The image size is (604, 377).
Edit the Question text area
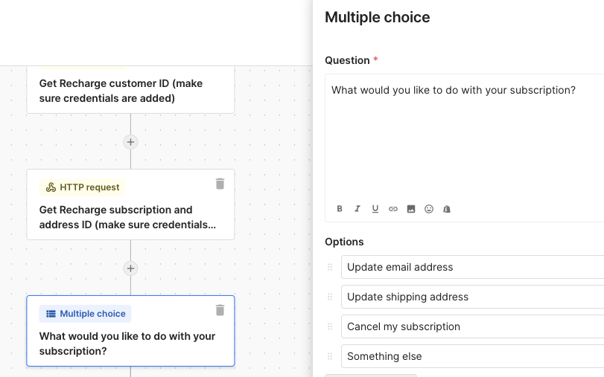465,137
